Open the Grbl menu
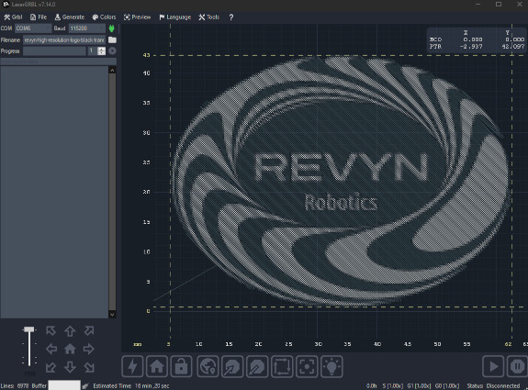 tap(13, 17)
